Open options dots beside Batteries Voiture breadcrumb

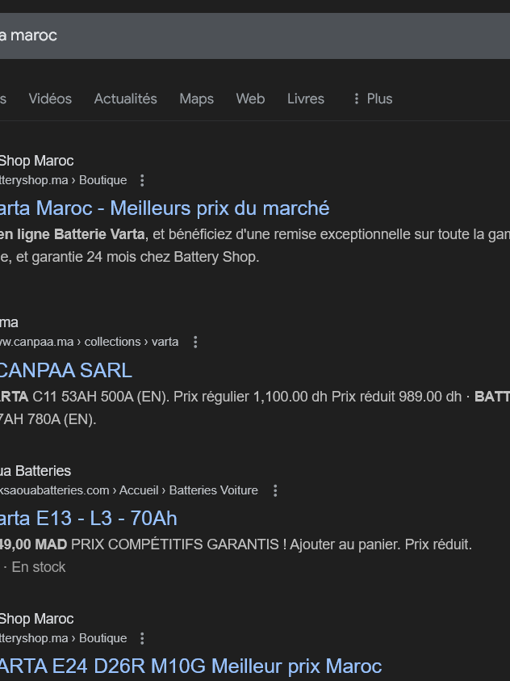pyautogui.click(x=275, y=491)
